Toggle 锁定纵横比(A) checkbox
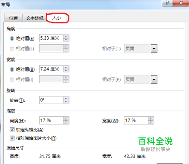Viewport: 189px width, 164px height. point(12,130)
